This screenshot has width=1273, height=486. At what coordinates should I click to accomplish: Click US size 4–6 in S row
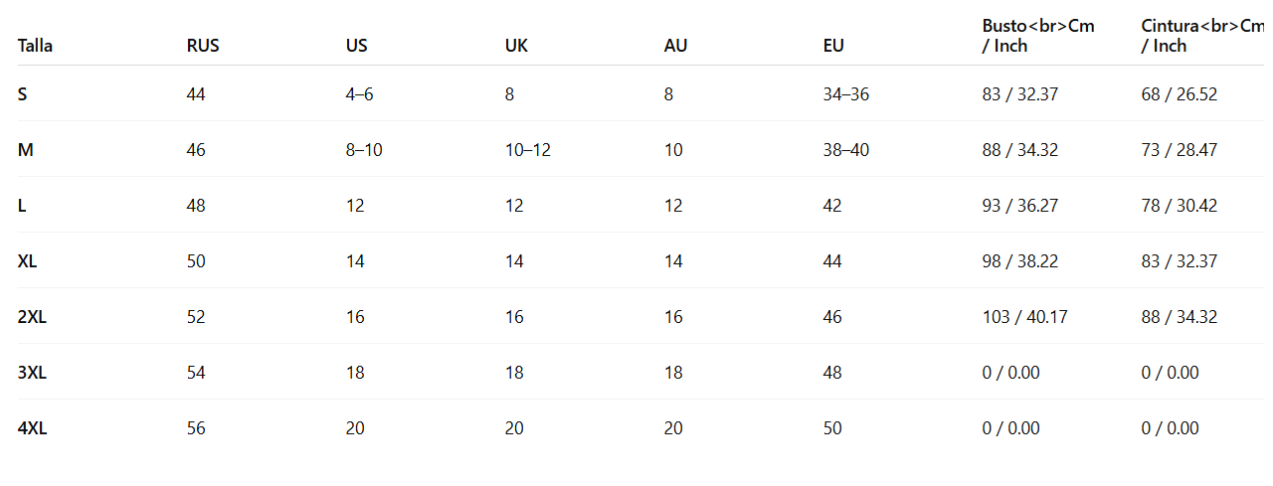click(x=362, y=94)
